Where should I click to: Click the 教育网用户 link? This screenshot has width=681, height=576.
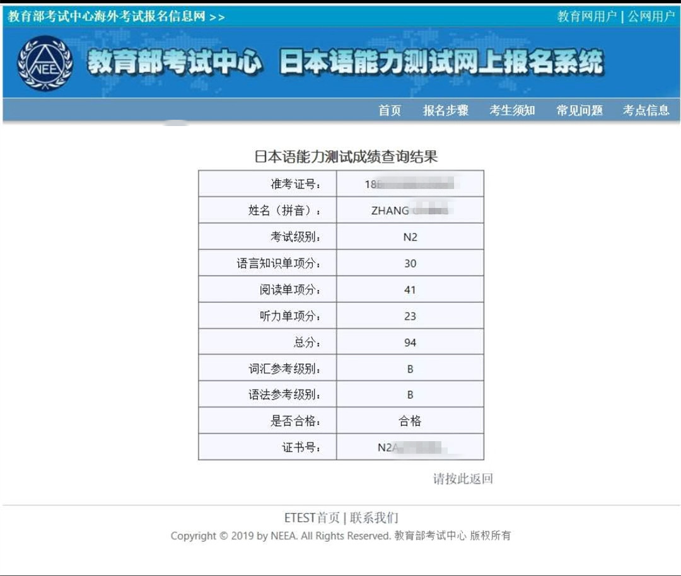tap(586, 16)
